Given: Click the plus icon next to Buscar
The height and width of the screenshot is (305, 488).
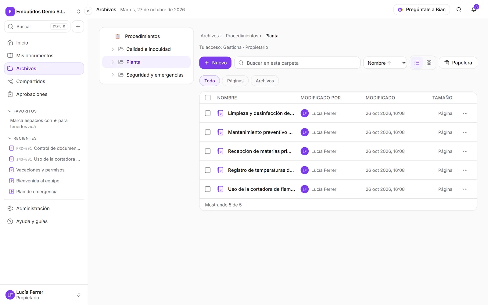Looking at the screenshot, I should point(78,27).
